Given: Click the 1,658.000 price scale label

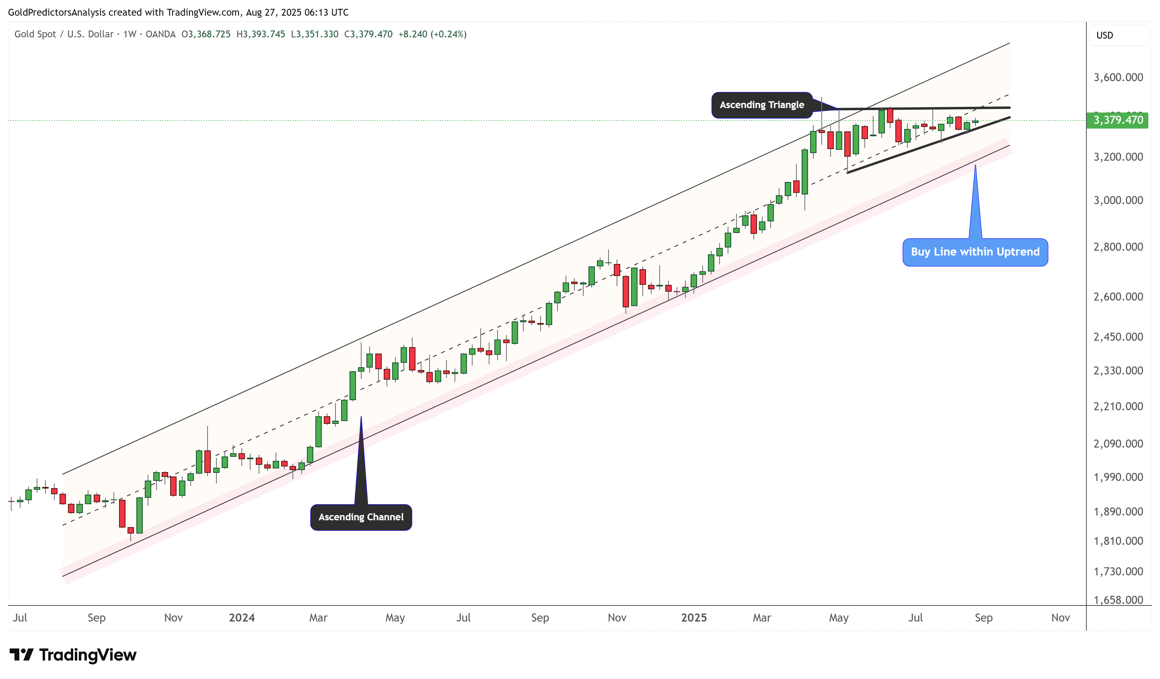Looking at the screenshot, I should (1118, 599).
